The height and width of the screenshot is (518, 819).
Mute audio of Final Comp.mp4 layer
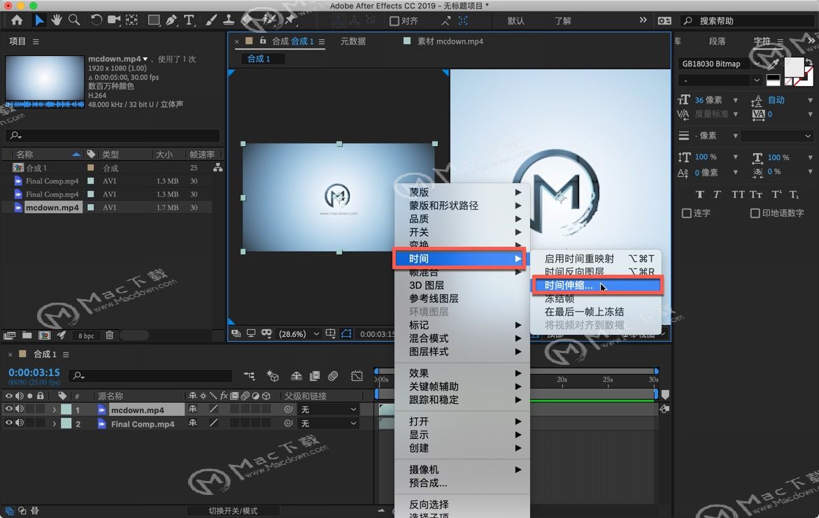click(20, 423)
